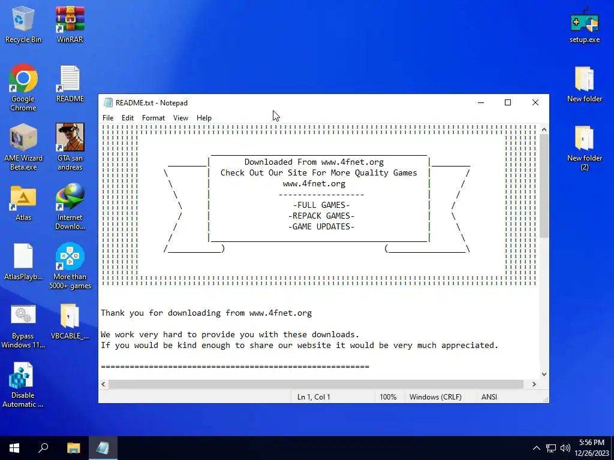Click the "-GAME UPDATES-" text line
614x460 pixels.
click(321, 226)
